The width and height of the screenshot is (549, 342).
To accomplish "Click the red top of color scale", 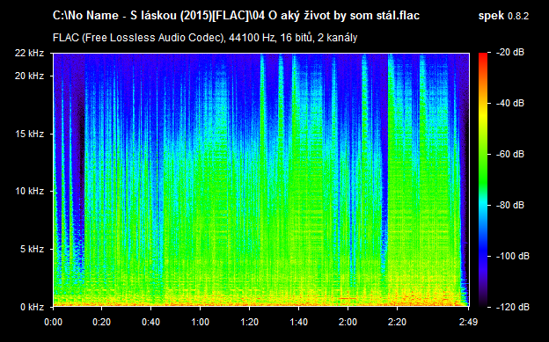I will point(483,56).
